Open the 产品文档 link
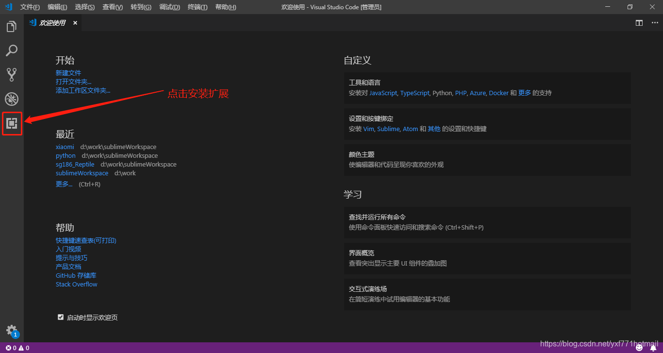This screenshot has width=663, height=353. point(68,267)
